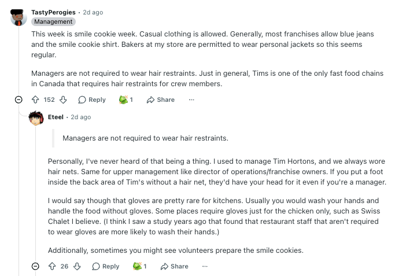This screenshot has height=276, width=410.
Task: Open Eteel username link
Action: (57, 117)
